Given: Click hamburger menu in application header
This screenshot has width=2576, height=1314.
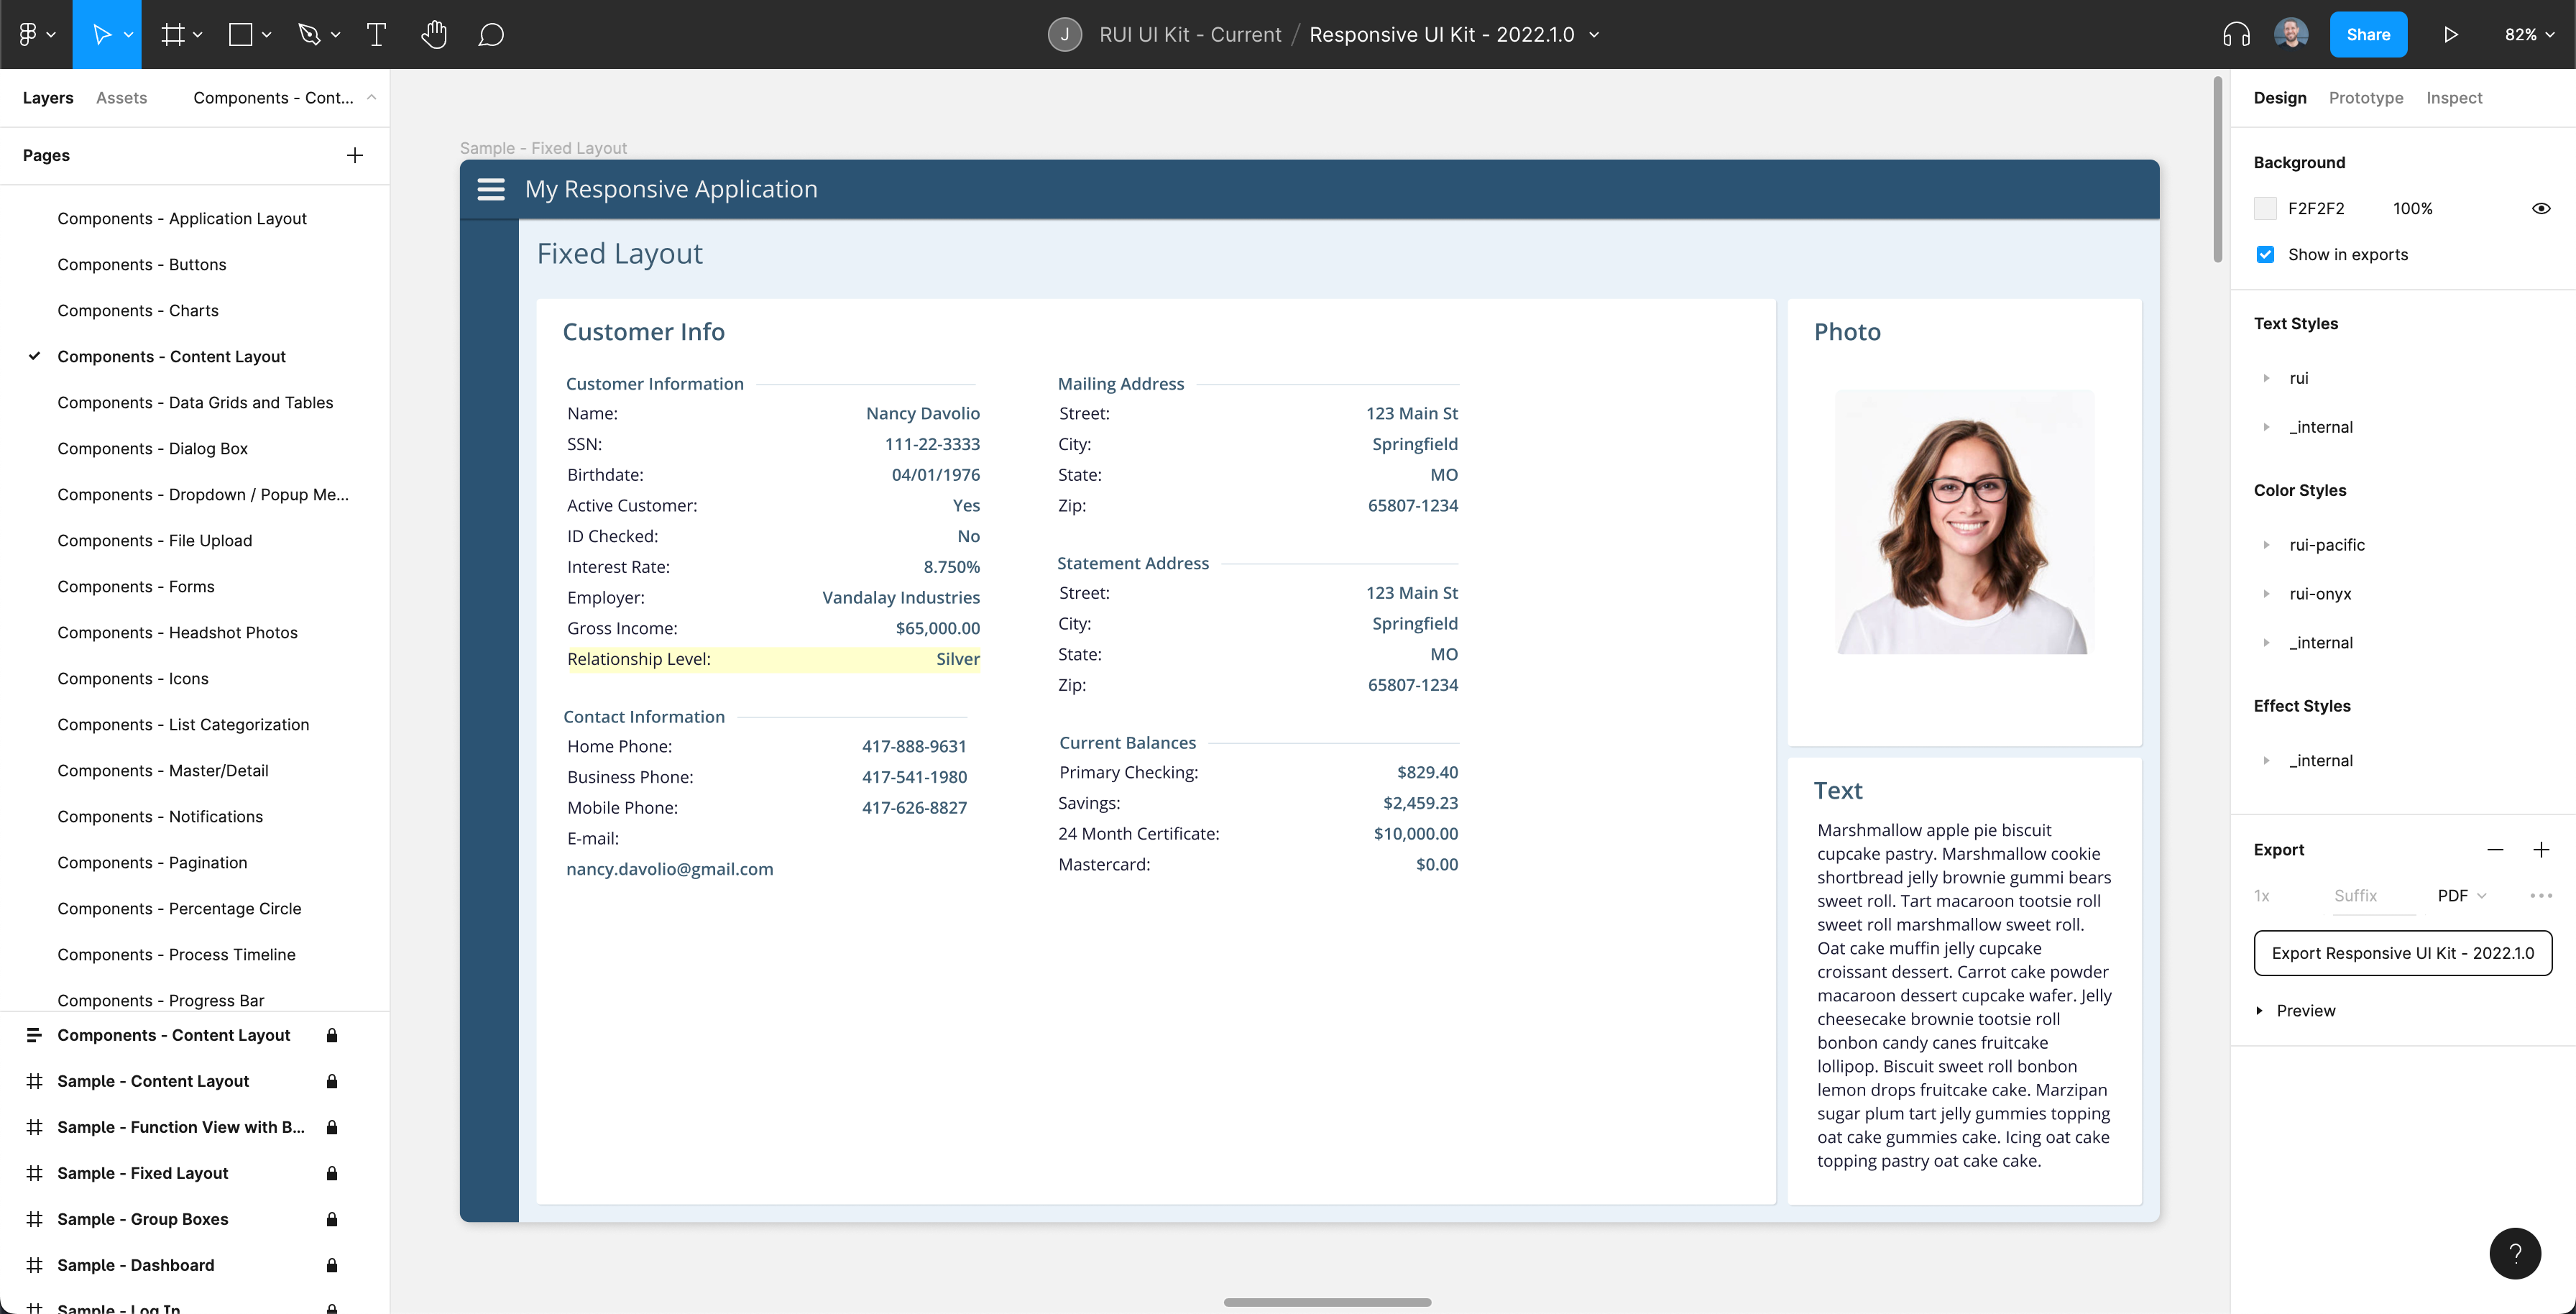Looking at the screenshot, I should point(491,189).
